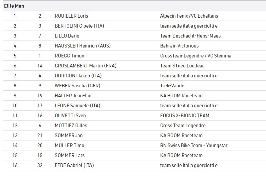
Task: Select FOCUS X-BIONIC TEAM text
Action: [185, 116]
